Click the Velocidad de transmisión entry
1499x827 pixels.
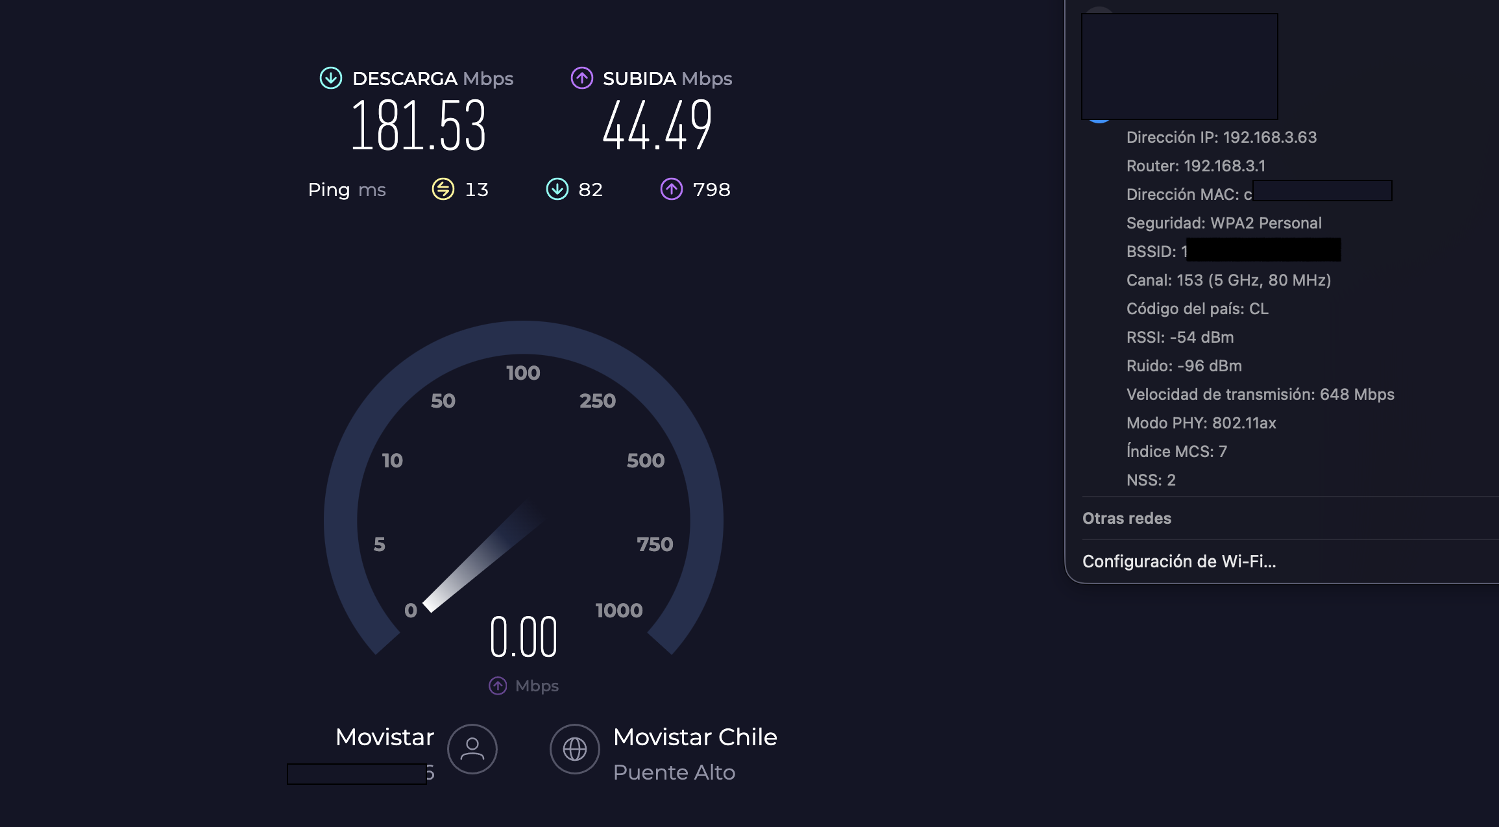tap(1260, 395)
